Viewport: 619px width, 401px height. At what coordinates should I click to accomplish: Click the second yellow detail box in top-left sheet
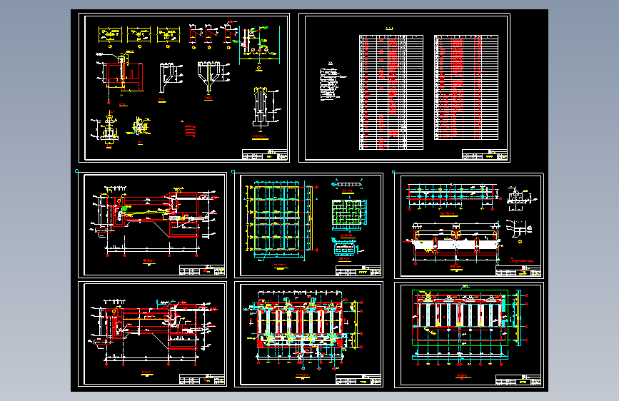click(139, 35)
